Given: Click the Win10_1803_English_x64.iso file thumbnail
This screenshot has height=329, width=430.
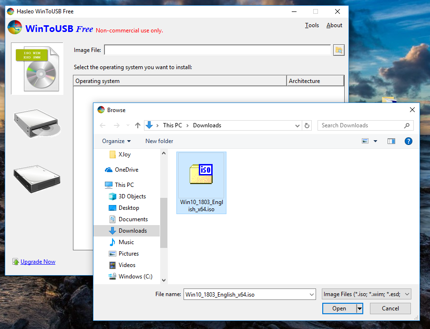Looking at the screenshot, I should [x=201, y=183].
